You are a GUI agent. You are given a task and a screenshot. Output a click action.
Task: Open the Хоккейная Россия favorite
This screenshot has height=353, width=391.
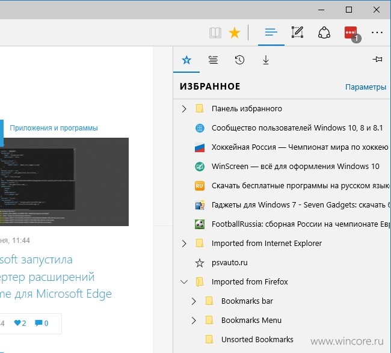(x=300, y=147)
